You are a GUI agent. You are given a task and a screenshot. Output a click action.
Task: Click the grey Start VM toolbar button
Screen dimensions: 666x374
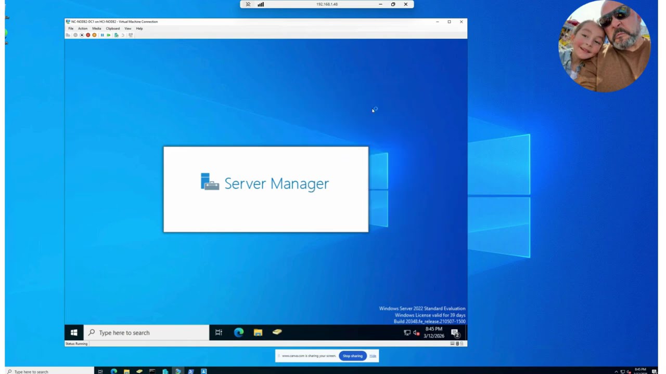[x=75, y=35]
